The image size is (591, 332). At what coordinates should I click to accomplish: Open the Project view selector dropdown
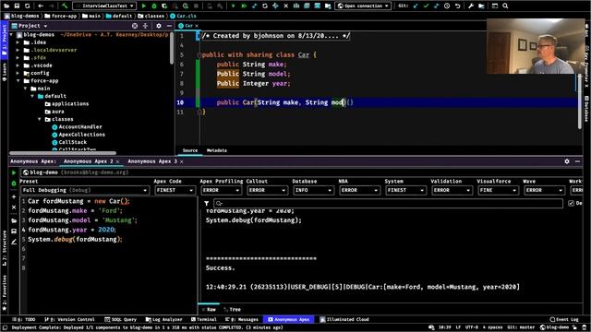point(30,26)
